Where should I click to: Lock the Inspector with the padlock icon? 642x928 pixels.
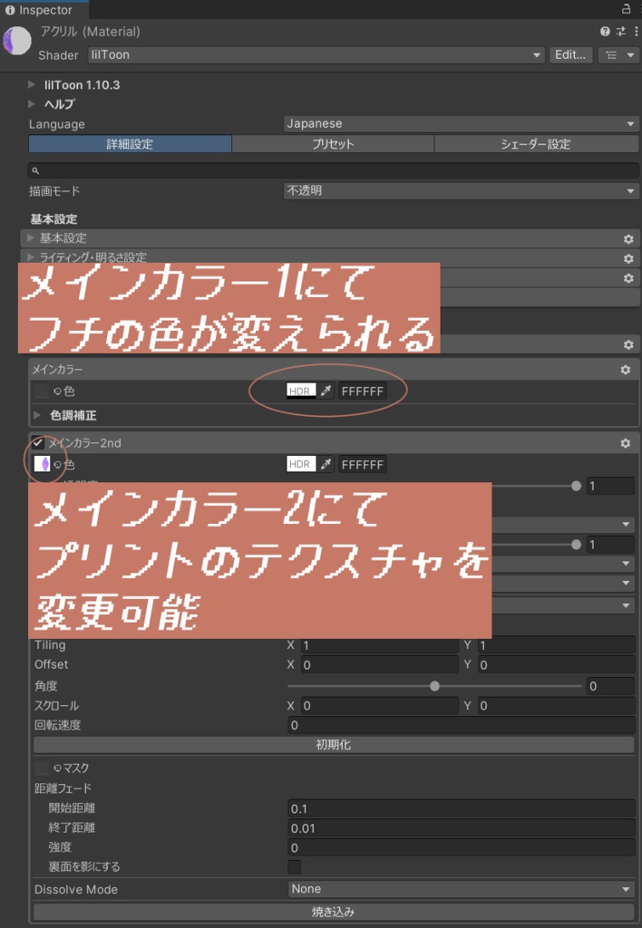[627, 9]
